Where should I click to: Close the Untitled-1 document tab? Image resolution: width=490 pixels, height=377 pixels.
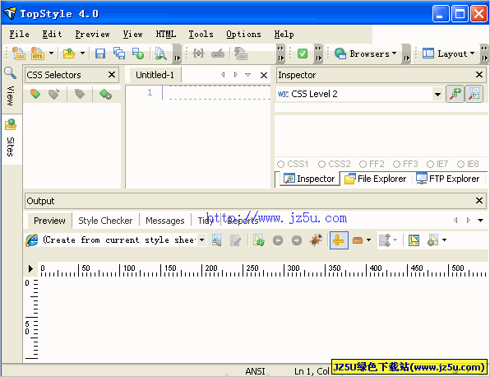coord(264,75)
